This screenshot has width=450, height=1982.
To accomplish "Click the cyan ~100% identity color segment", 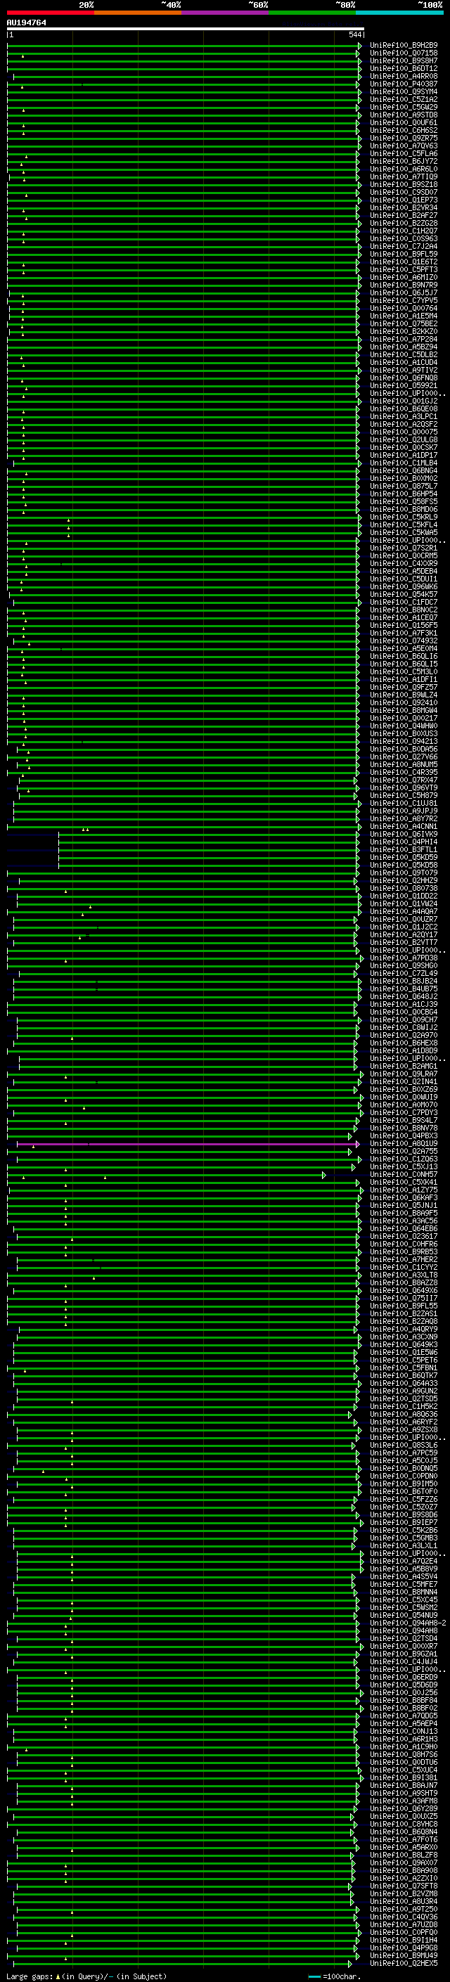I will [x=399, y=13].
